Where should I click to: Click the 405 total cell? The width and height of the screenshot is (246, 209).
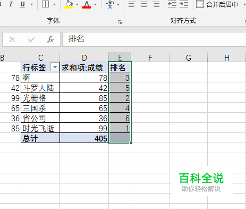(x=84, y=138)
